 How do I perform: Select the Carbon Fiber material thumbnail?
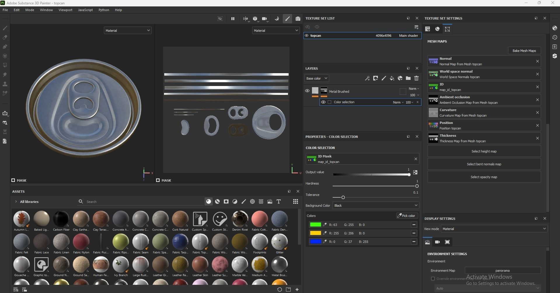(61, 219)
